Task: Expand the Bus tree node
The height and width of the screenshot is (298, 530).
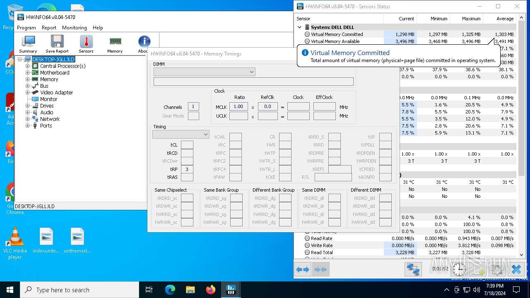Action: click(x=28, y=86)
